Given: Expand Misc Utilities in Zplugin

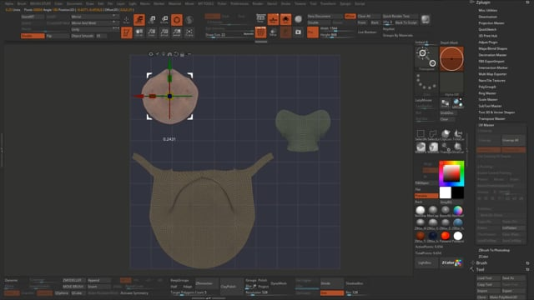Looking at the screenshot, I should pyautogui.click(x=487, y=11).
